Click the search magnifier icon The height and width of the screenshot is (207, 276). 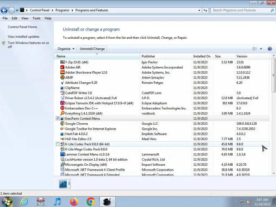click(x=272, y=10)
